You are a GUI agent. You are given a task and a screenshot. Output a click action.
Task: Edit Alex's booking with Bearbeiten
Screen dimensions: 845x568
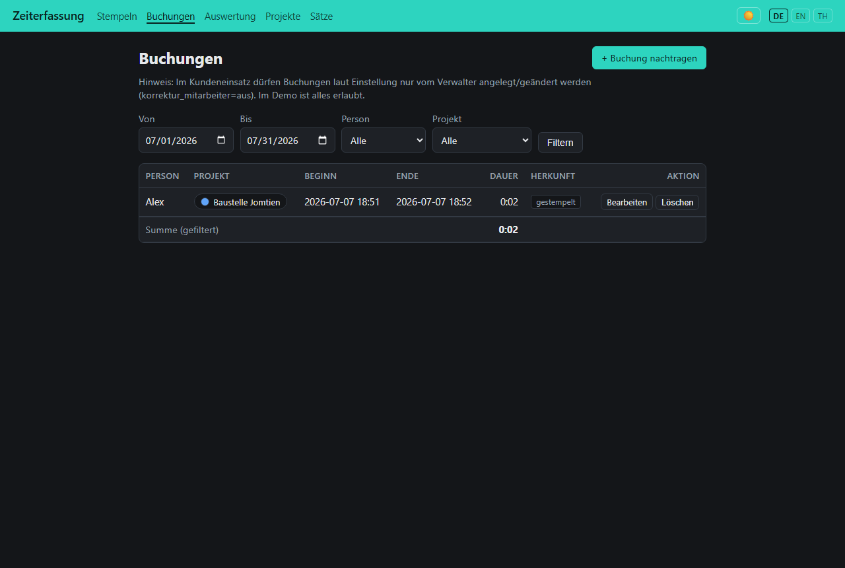[x=626, y=202]
